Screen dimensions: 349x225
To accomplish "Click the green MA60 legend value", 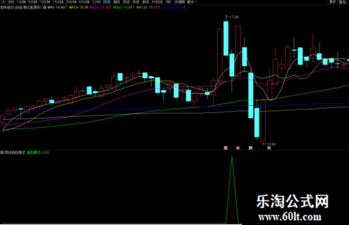I will [x=123, y=7].
